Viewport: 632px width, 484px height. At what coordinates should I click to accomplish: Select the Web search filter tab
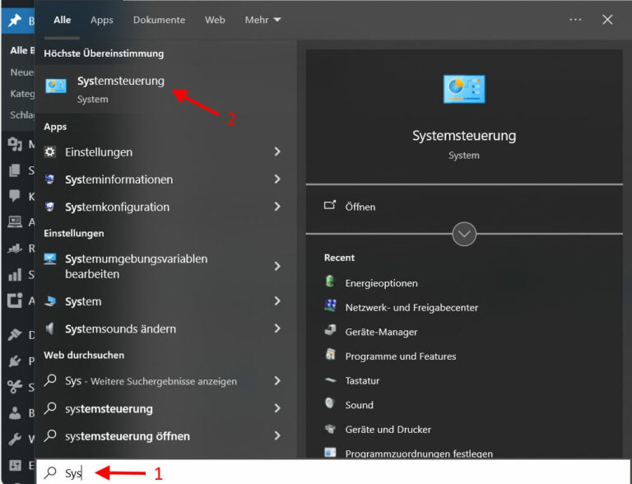click(215, 20)
